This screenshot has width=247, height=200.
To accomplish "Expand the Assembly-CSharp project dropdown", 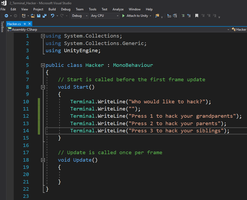I will coord(228,30).
